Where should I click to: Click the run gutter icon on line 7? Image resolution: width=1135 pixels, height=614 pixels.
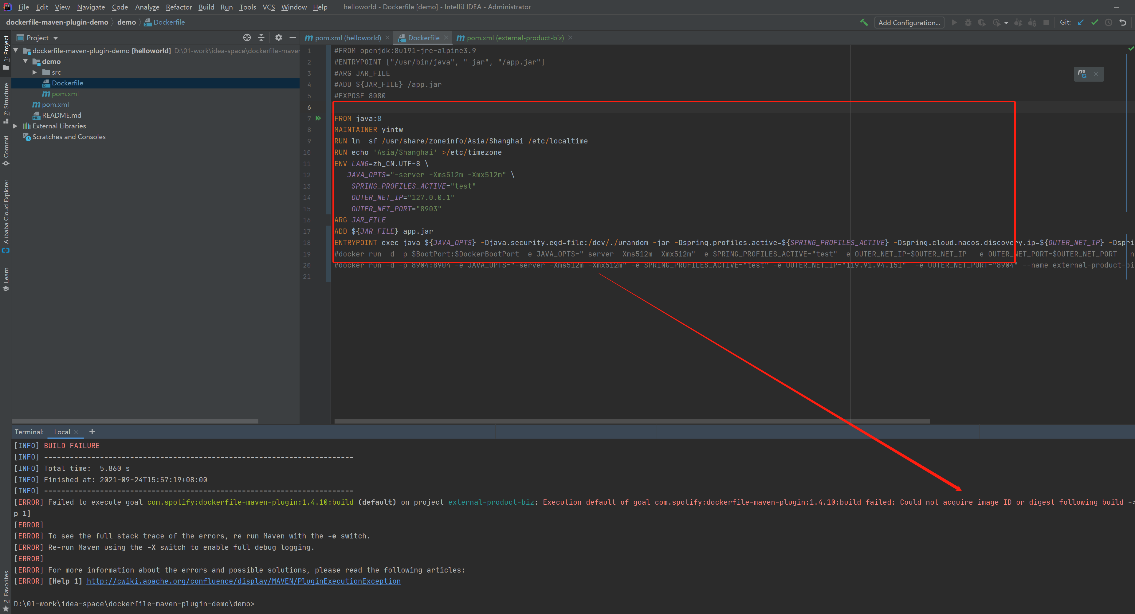coord(318,118)
